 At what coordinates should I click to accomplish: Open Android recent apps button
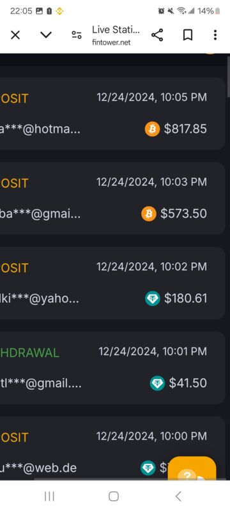tap(49, 496)
